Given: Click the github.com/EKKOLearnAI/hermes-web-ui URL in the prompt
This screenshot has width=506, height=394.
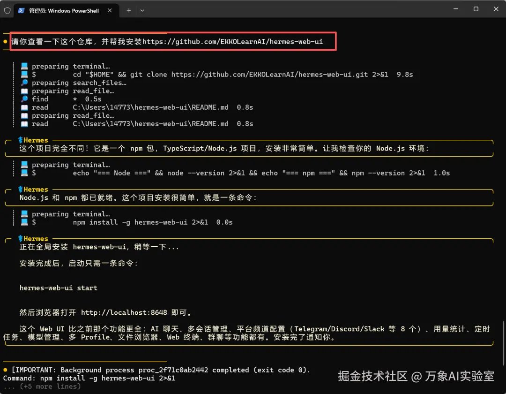Looking at the screenshot, I should 233,42.
